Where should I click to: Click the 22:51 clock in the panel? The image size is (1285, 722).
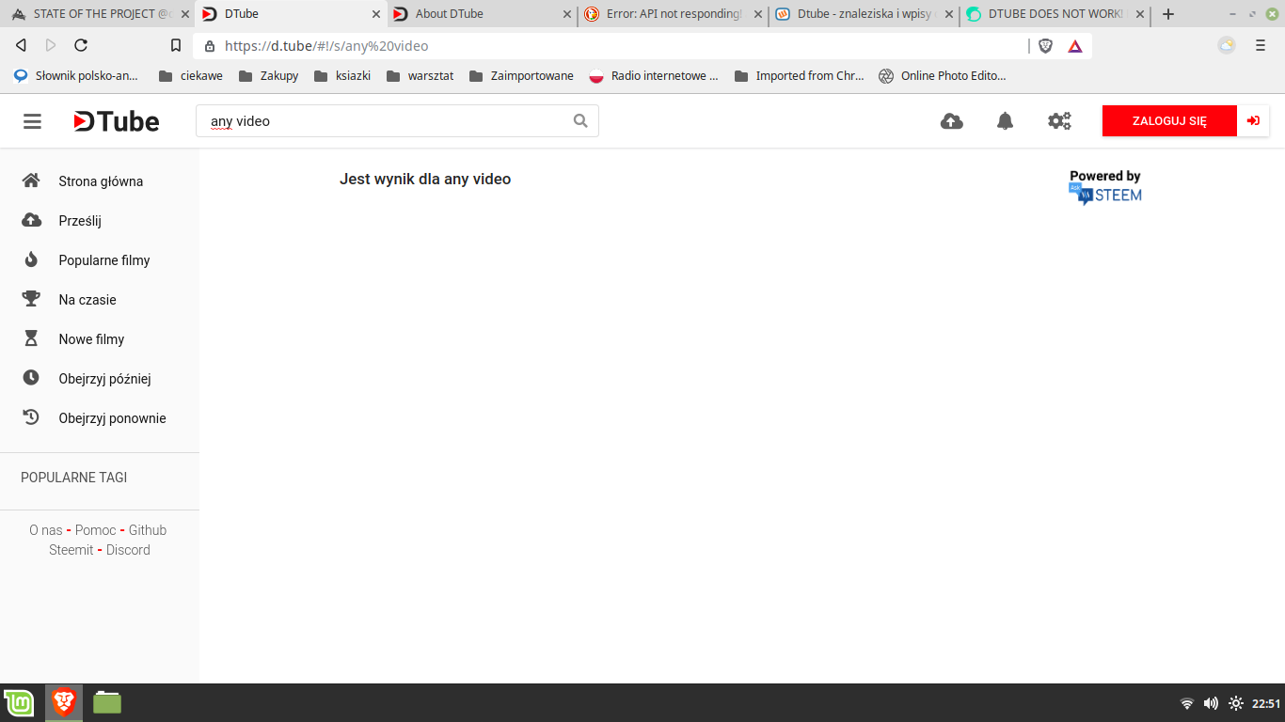tap(1266, 703)
